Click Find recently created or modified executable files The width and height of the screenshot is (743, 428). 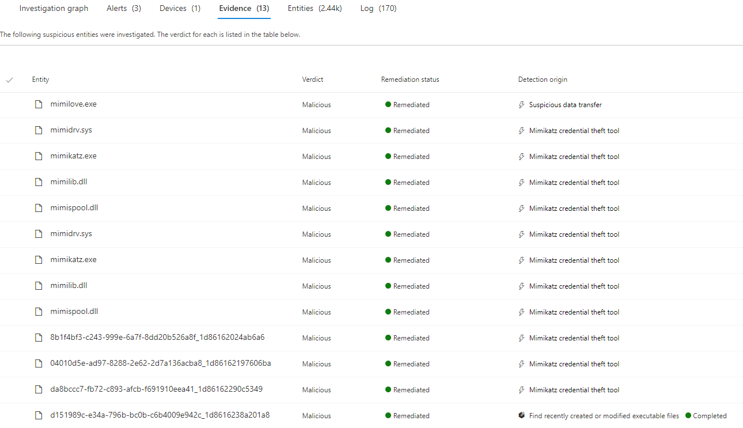point(604,416)
